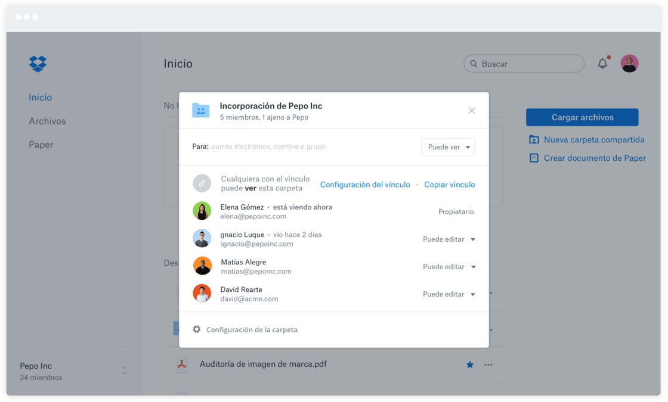Click Copiar vínculo link
The height and width of the screenshot is (402, 668).
[x=449, y=185]
